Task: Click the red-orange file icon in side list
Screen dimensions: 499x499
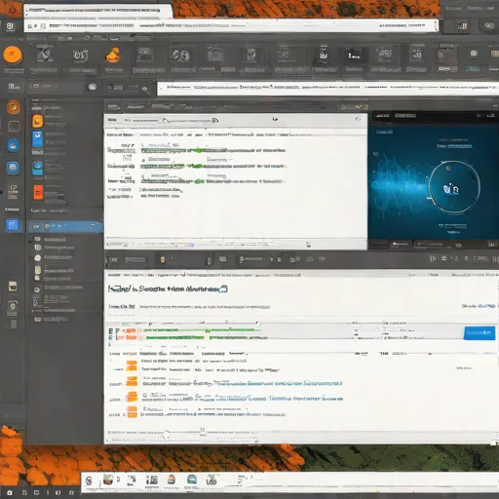Action: point(38,192)
